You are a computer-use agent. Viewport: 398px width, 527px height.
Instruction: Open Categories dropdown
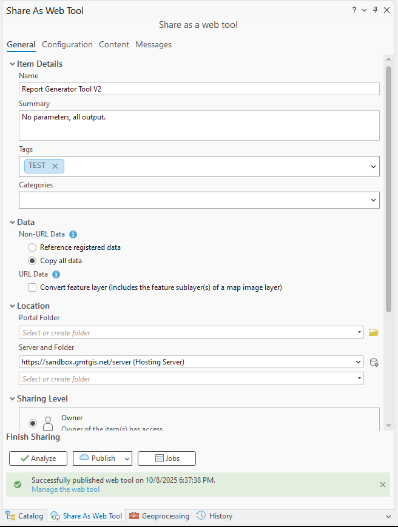pyautogui.click(x=373, y=200)
